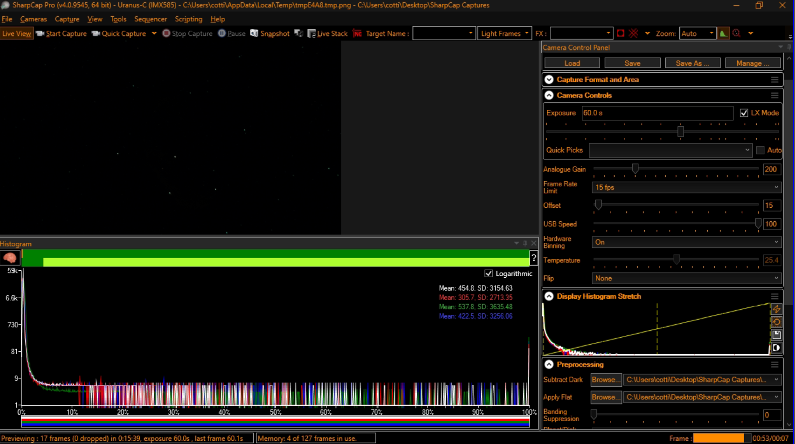The height and width of the screenshot is (444, 795).
Task: Save the display stretch using the disk icon
Action: [776, 335]
